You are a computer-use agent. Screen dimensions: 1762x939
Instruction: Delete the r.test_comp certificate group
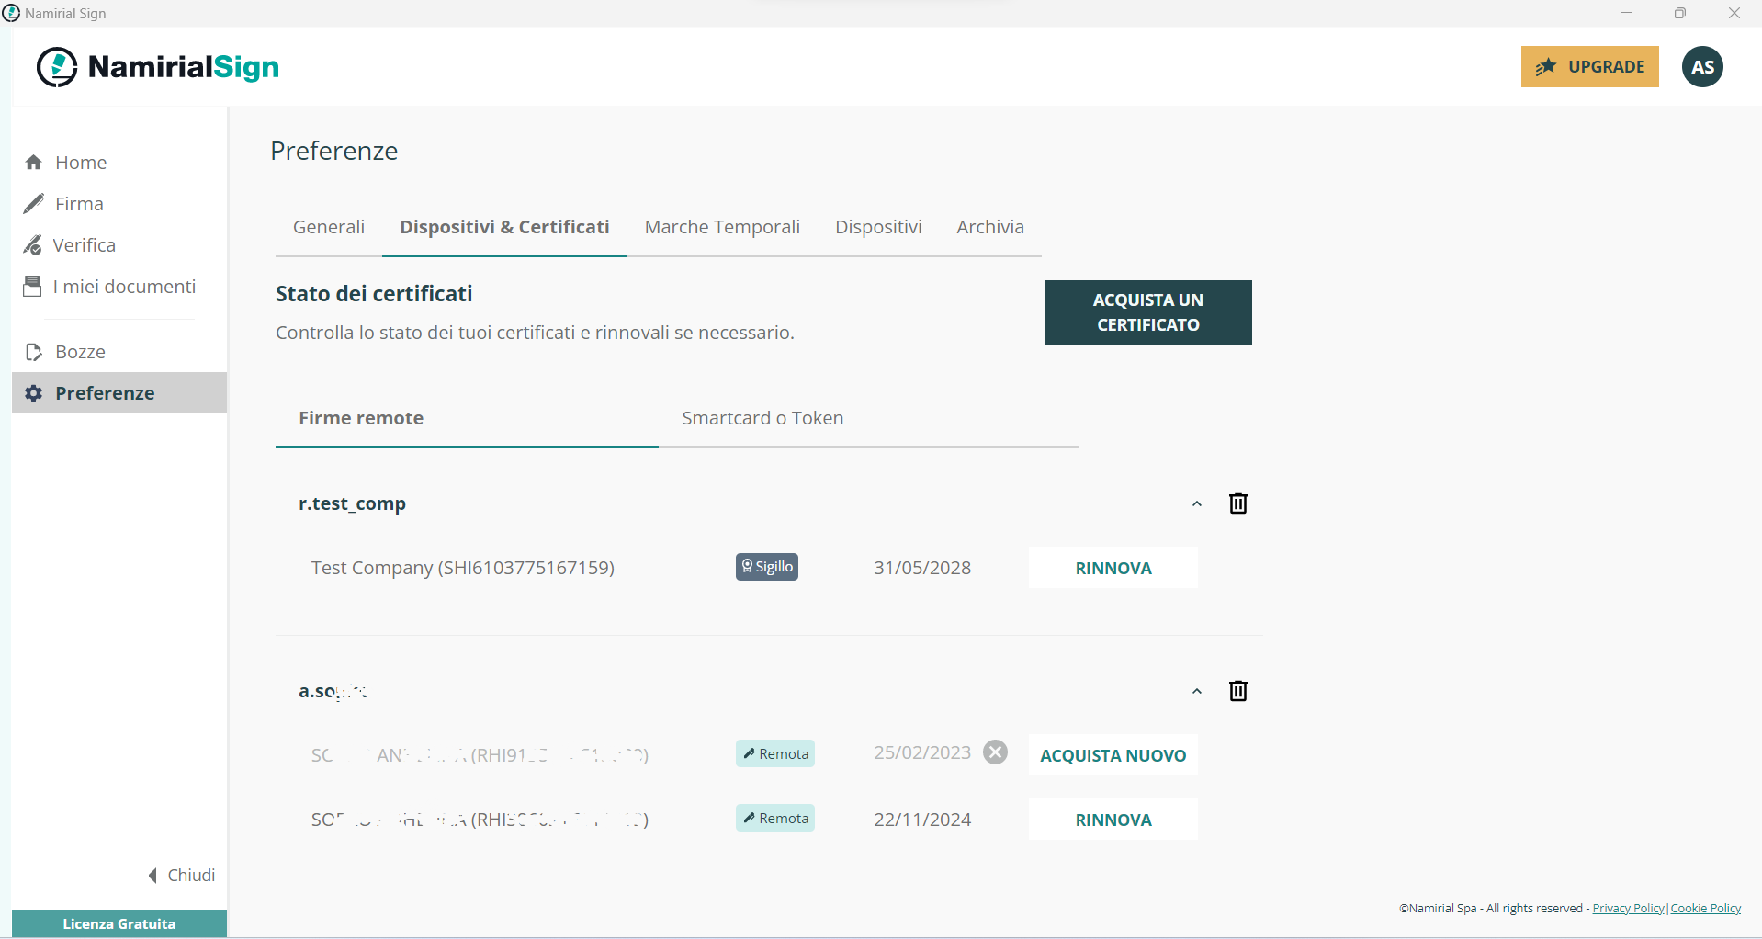[x=1237, y=503]
